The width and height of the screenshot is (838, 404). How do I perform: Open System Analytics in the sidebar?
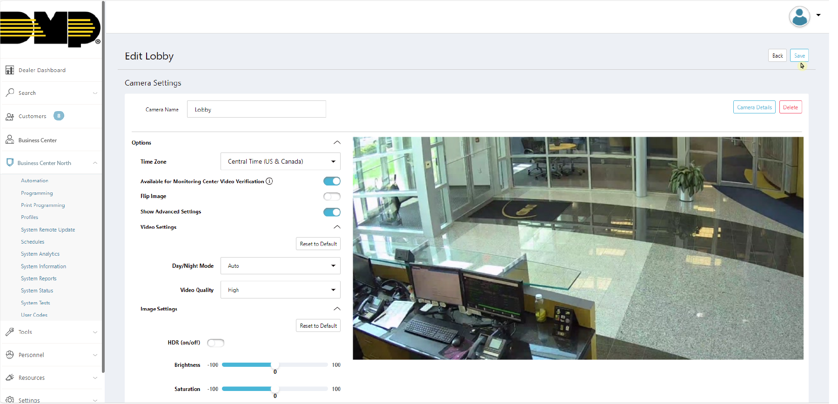tap(40, 254)
